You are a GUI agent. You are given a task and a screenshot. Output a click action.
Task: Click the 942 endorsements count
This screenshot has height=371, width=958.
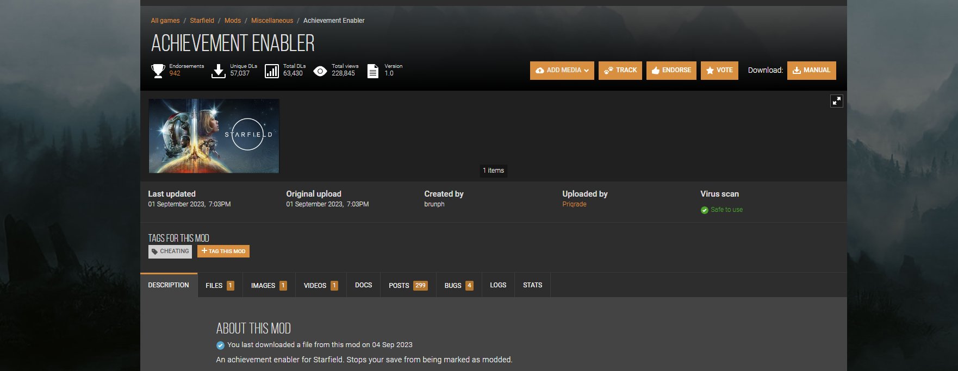tap(175, 73)
